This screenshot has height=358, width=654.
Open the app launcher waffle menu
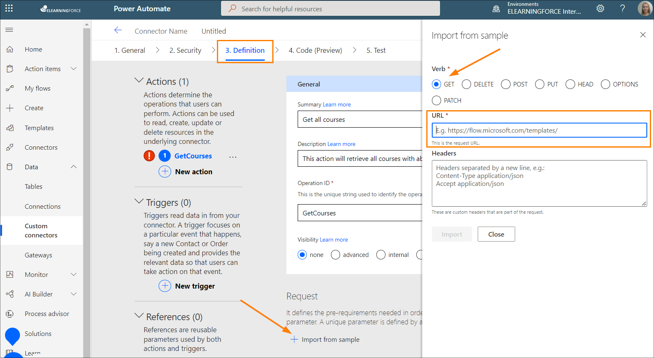[x=9, y=8]
